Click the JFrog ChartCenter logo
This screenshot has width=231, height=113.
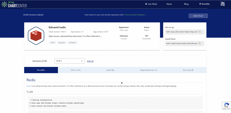(x=14, y=4)
